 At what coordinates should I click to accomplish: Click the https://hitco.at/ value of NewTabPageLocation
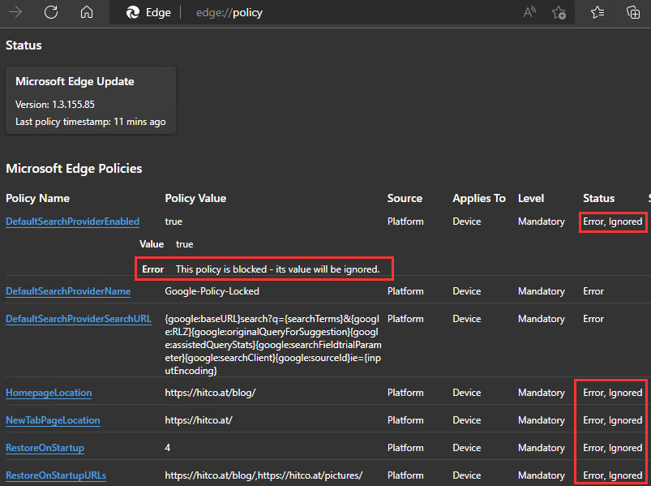point(199,420)
